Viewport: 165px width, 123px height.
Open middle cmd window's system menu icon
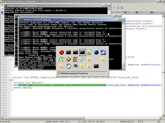[16, 16]
